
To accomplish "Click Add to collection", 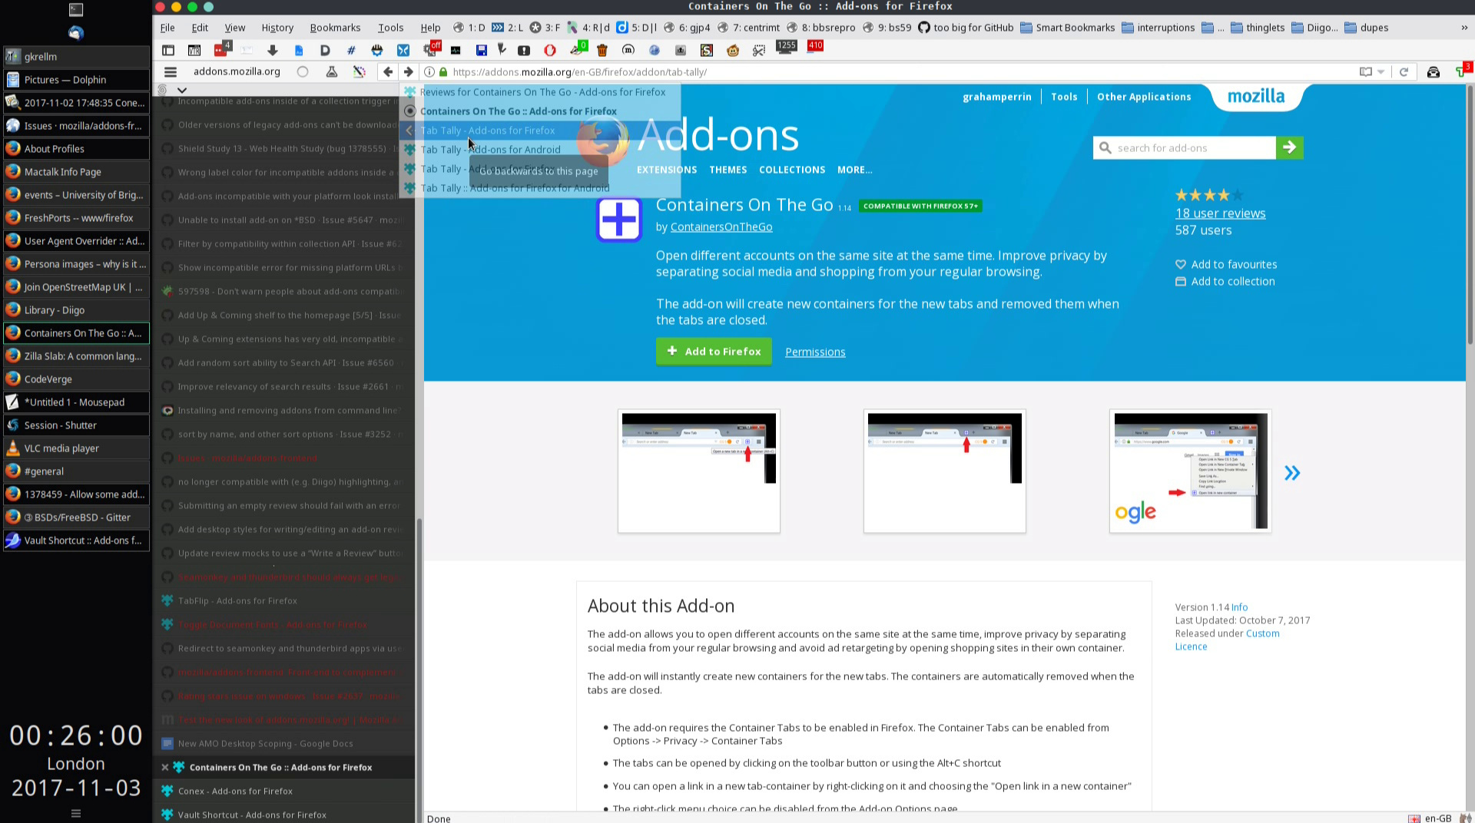I will (1225, 282).
